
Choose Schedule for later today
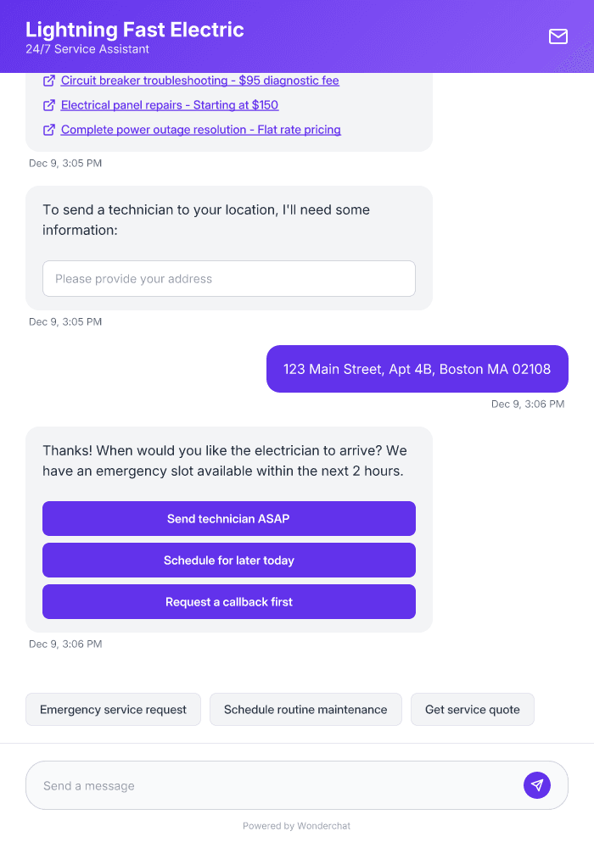(x=228, y=560)
